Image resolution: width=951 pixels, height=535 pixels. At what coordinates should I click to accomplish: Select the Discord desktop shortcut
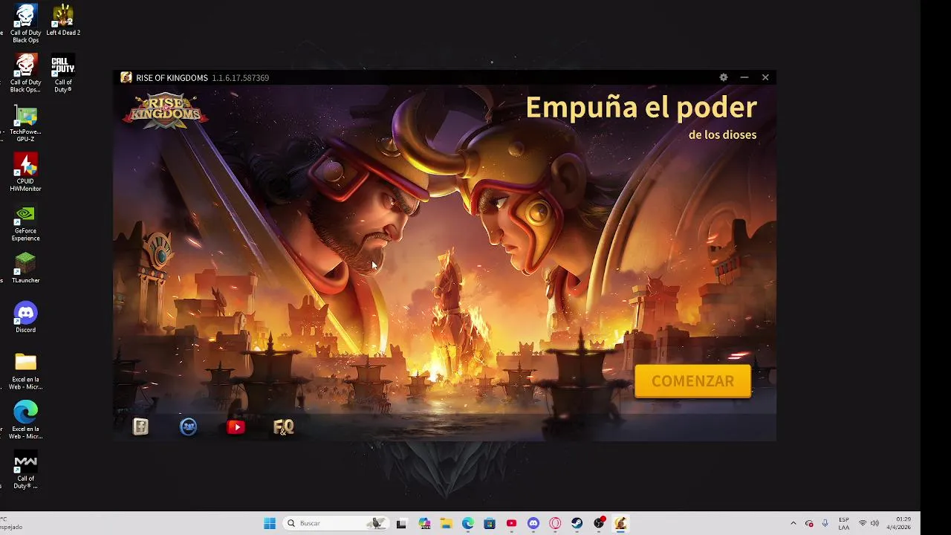coord(26,317)
